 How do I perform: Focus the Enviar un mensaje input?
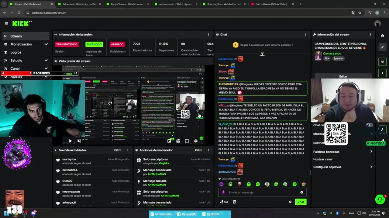pos(262,192)
